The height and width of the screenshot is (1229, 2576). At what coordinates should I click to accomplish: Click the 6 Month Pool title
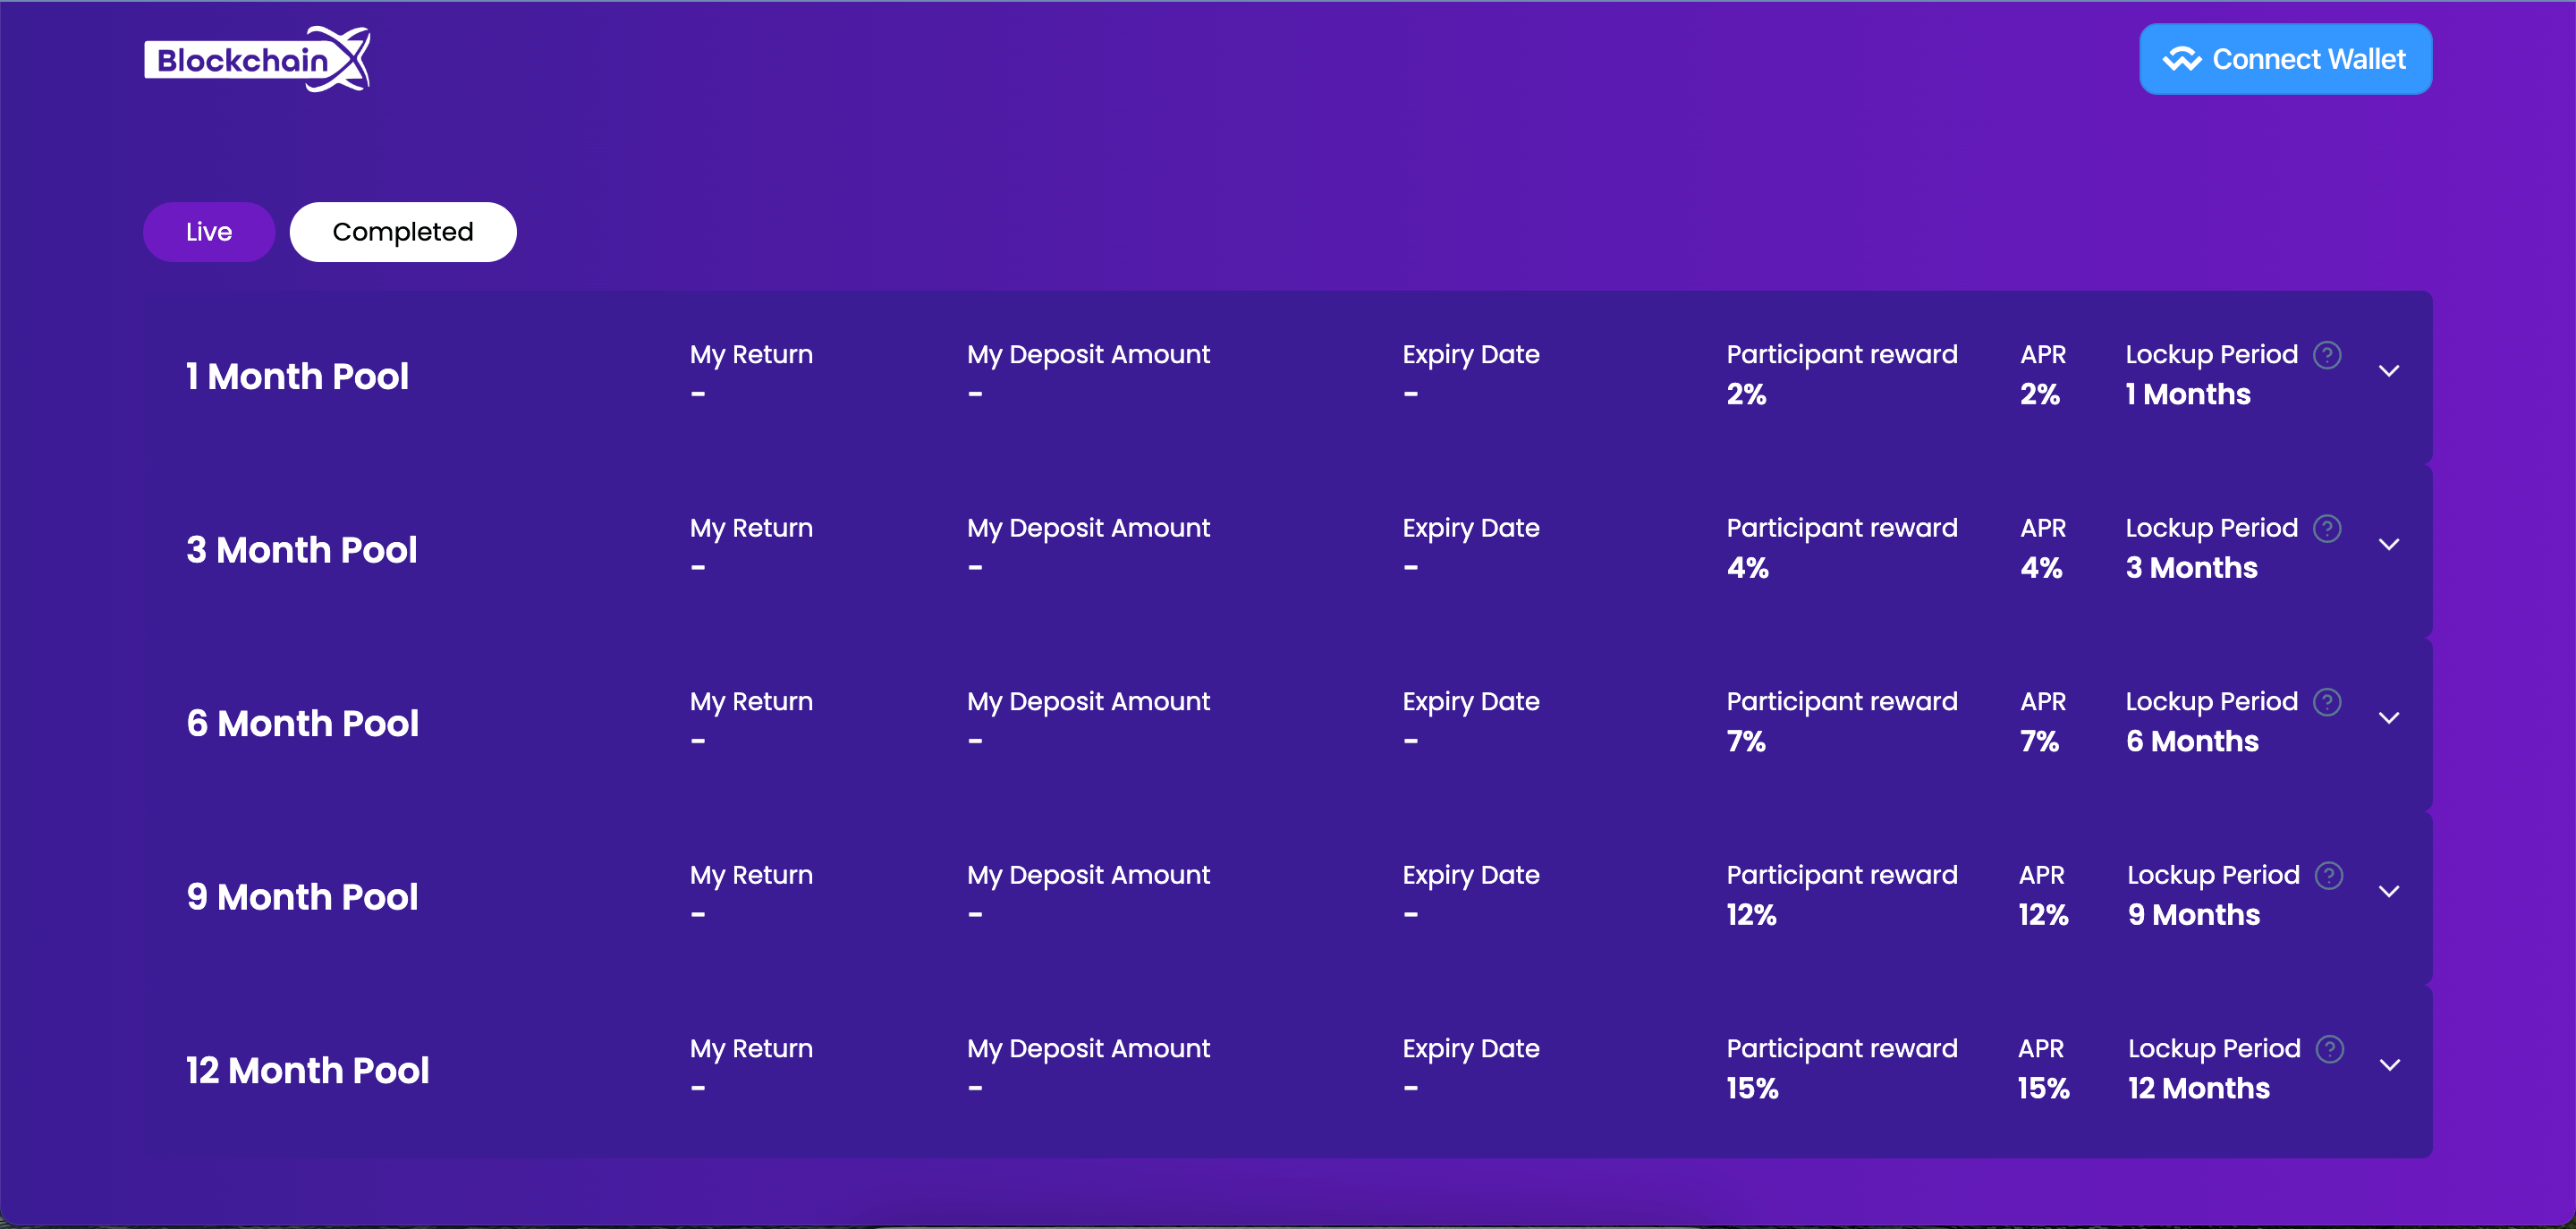[x=302, y=724]
